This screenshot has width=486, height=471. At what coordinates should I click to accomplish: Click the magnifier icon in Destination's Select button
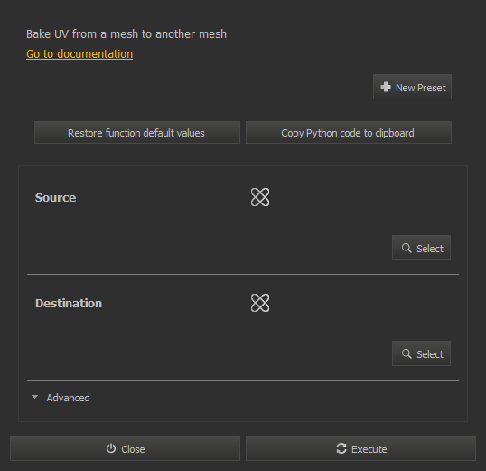pyautogui.click(x=407, y=353)
